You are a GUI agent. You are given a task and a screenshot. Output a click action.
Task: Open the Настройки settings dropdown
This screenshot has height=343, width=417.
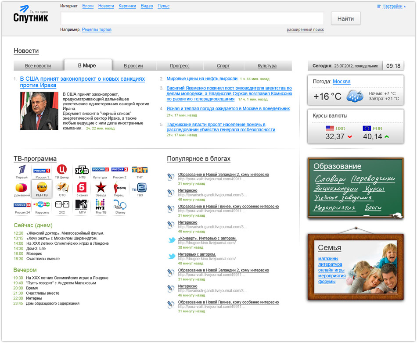pos(392,6)
